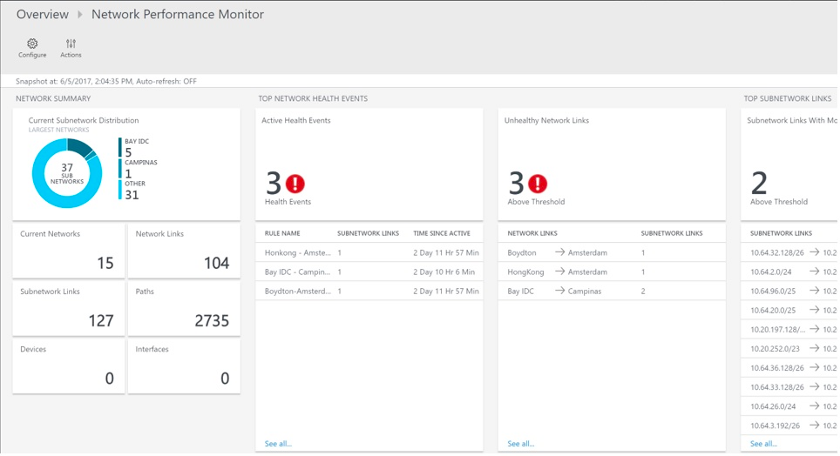Click the breadcrumb arrow after Overview

pyautogui.click(x=80, y=15)
